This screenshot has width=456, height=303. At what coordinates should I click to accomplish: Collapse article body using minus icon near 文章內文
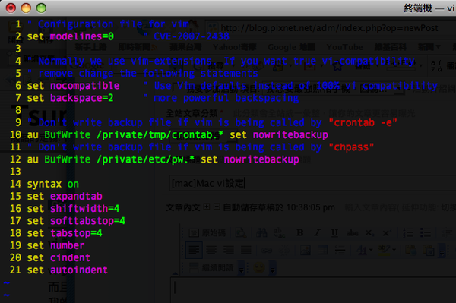(x=217, y=207)
